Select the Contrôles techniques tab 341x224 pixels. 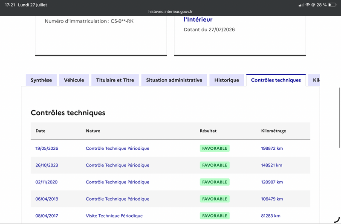(x=276, y=80)
